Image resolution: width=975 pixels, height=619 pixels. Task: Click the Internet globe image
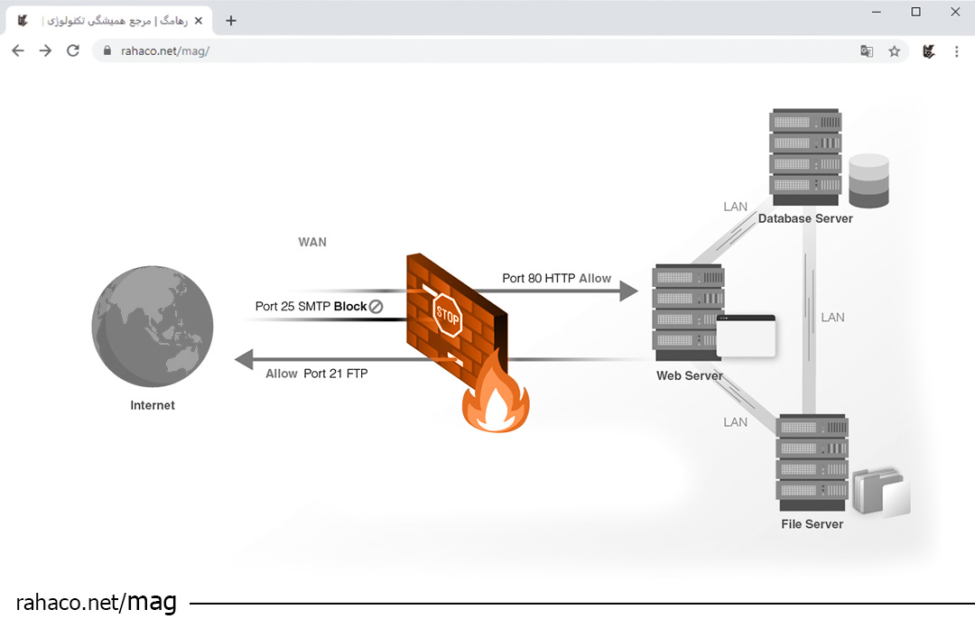(x=153, y=327)
